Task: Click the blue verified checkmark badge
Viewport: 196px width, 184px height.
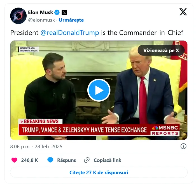Action: click(x=57, y=12)
